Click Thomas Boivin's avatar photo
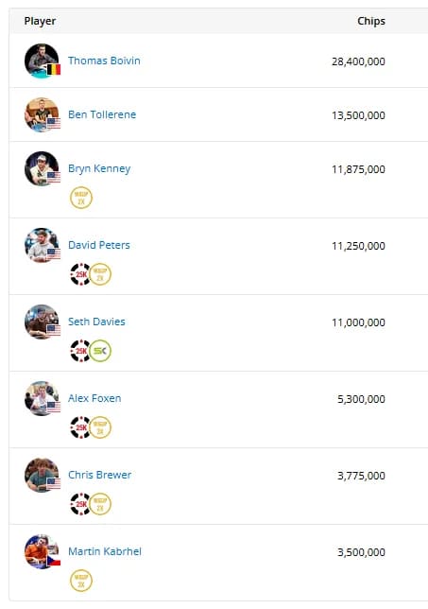Viewport: 428px width, 609px height. coord(42,61)
